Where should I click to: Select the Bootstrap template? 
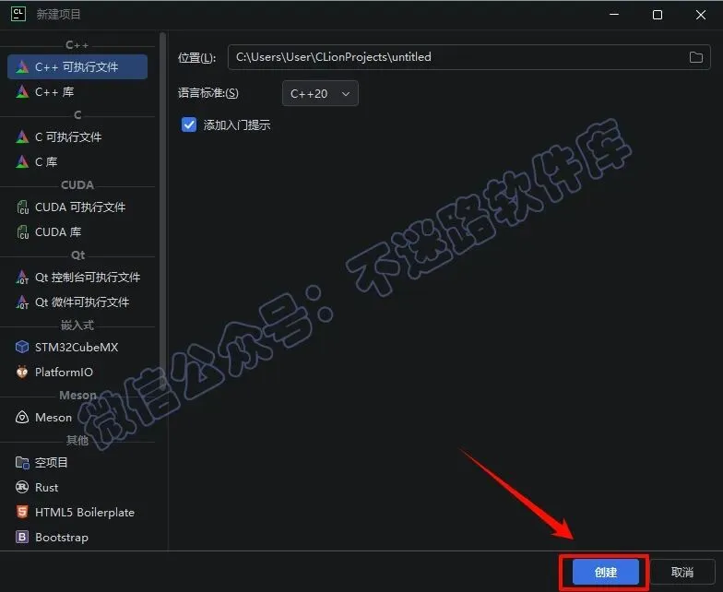77,537
